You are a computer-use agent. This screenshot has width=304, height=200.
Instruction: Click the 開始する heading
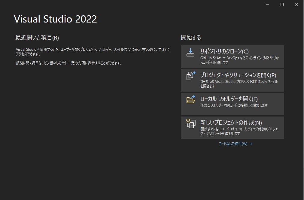tap(191, 38)
